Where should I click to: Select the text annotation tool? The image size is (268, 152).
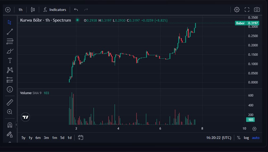10,61
